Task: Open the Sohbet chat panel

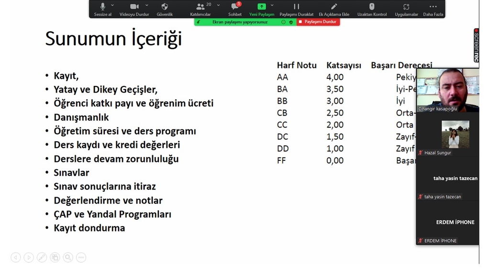Action: (235, 9)
